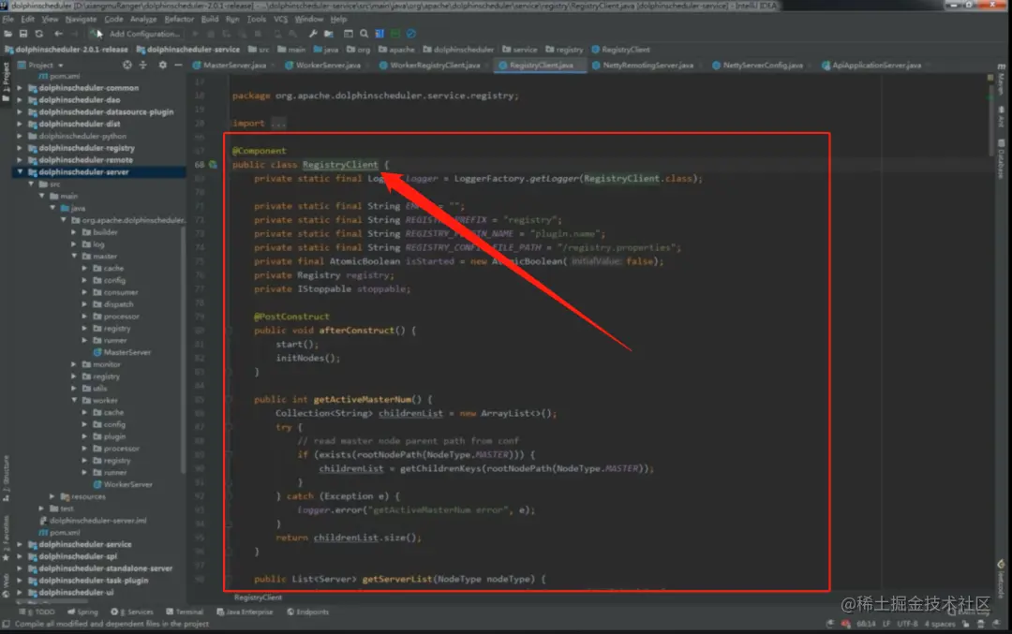Screen dimensions: 1012x634
Task: Open the Spring tool window
Action: pyautogui.click(x=82, y=612)
